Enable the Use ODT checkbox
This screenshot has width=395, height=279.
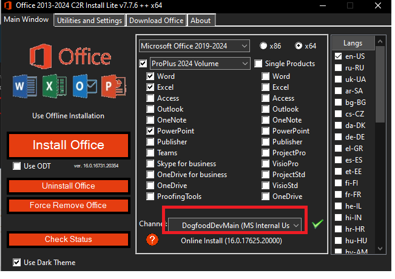[x=16, y=166]
